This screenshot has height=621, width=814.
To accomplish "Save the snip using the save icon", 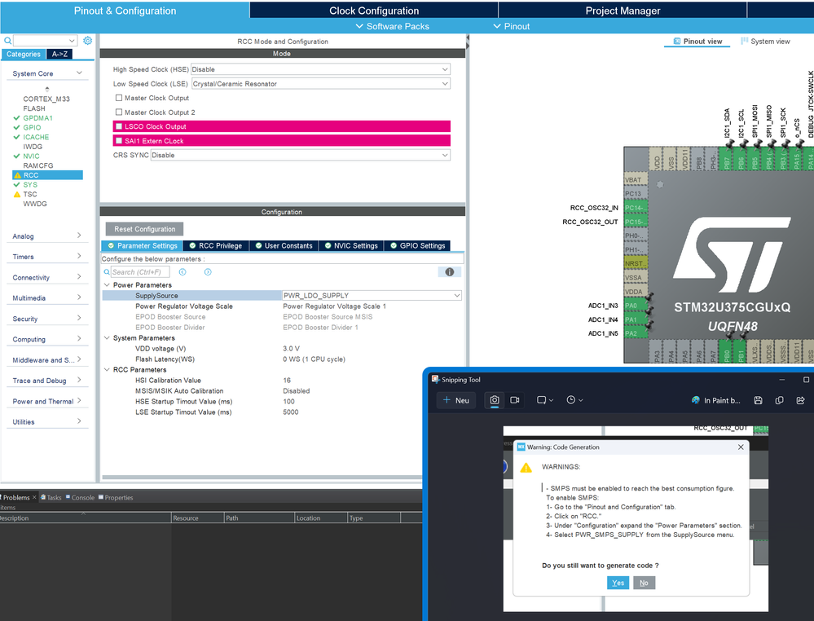I will 758,400.
